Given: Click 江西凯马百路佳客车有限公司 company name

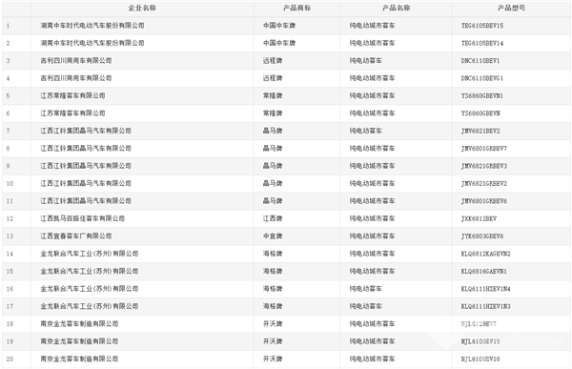Looking at the screenshot, I should click(82, 218).
